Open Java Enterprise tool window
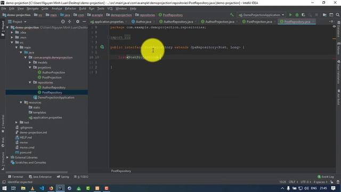The width and height of the screenshot is (341, 192). coord(40,177)
